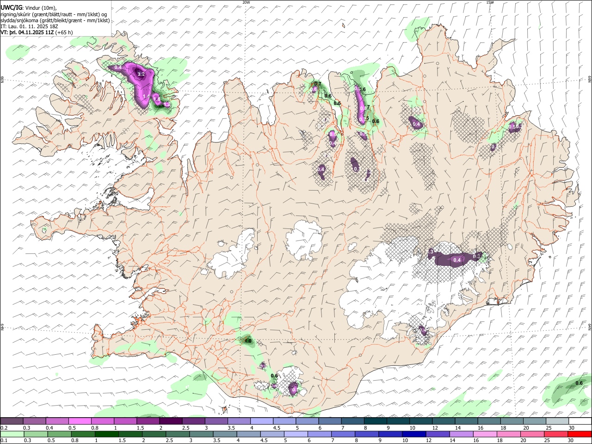Click the 15W longitude label at top
Viewport: 592px width, 444px height.
490,2
